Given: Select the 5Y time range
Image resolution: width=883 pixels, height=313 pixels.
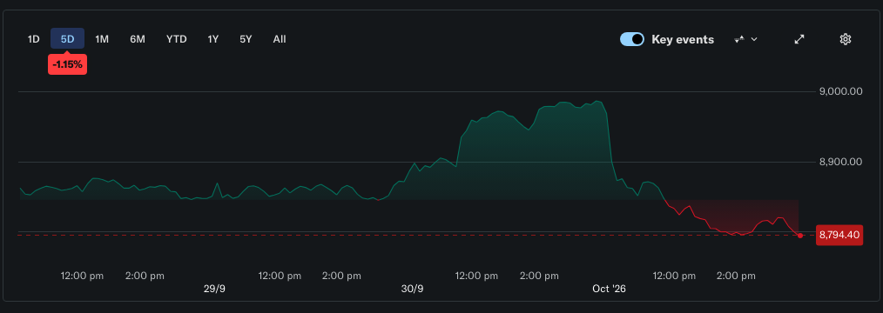Looking at the screenshot, I should coord(246,39).
